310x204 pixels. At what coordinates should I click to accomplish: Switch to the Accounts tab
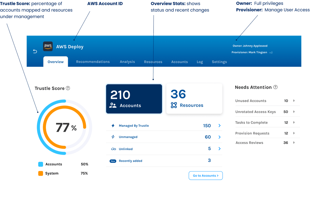[x=179, y=62]
